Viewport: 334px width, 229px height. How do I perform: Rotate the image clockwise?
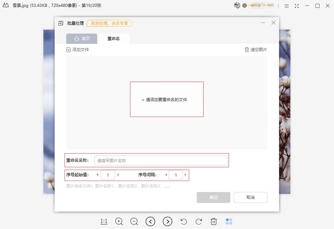pyautogui.click(x=199, y=221)
